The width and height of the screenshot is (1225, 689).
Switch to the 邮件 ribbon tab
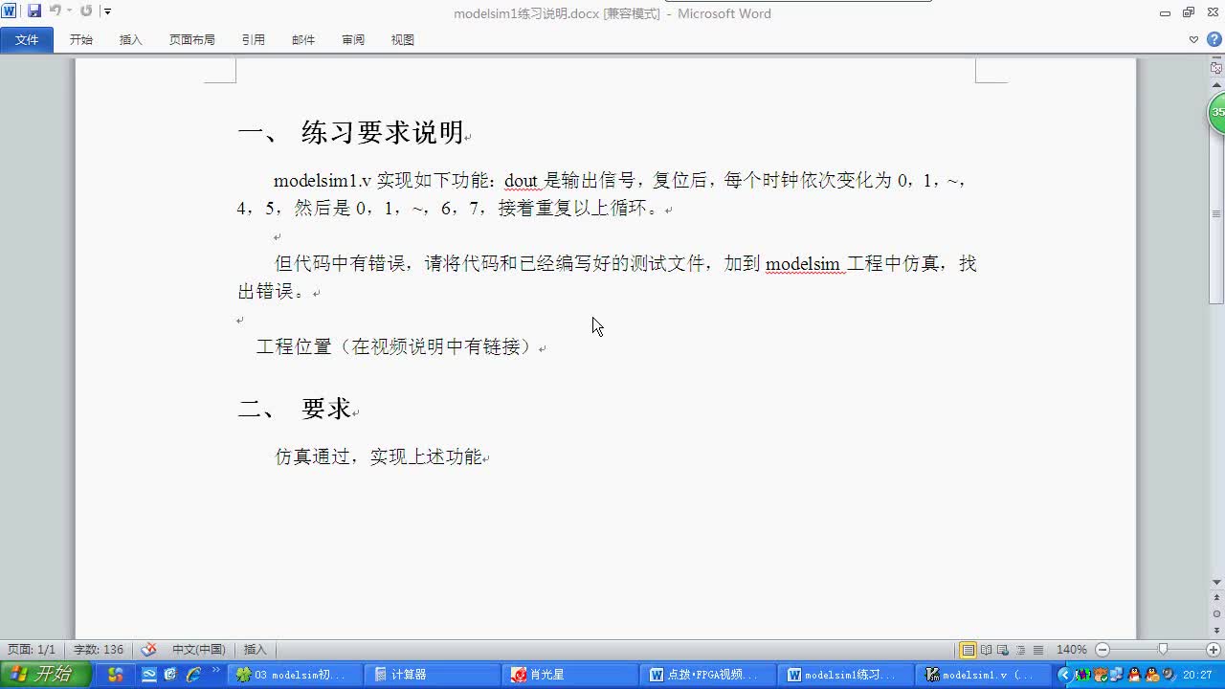click(x=303, y=39)
